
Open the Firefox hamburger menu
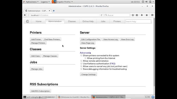tap(152, 15)
